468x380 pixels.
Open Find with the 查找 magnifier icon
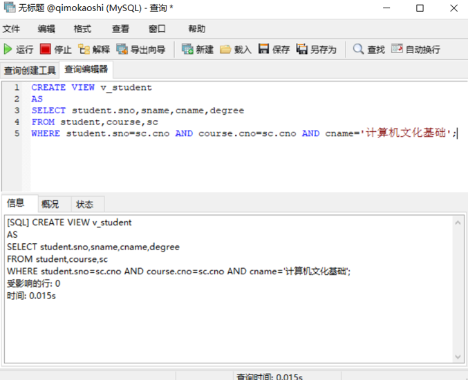(358, 49)
